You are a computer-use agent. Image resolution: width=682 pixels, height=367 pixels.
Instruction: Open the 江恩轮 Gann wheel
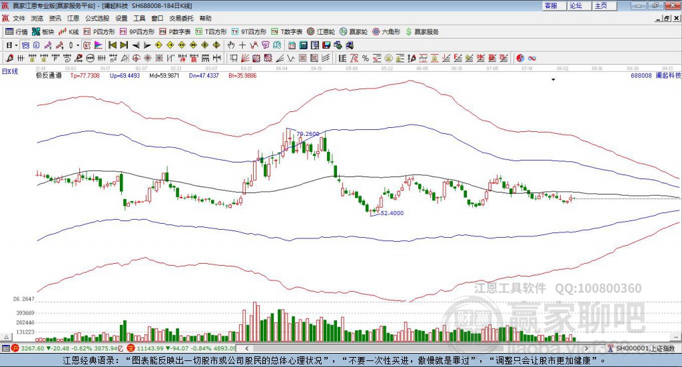(321, 32)
